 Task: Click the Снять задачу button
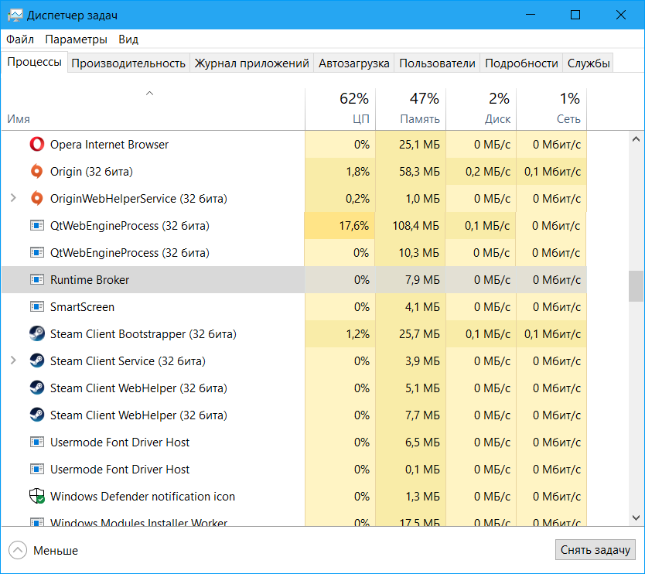point(596,550)
